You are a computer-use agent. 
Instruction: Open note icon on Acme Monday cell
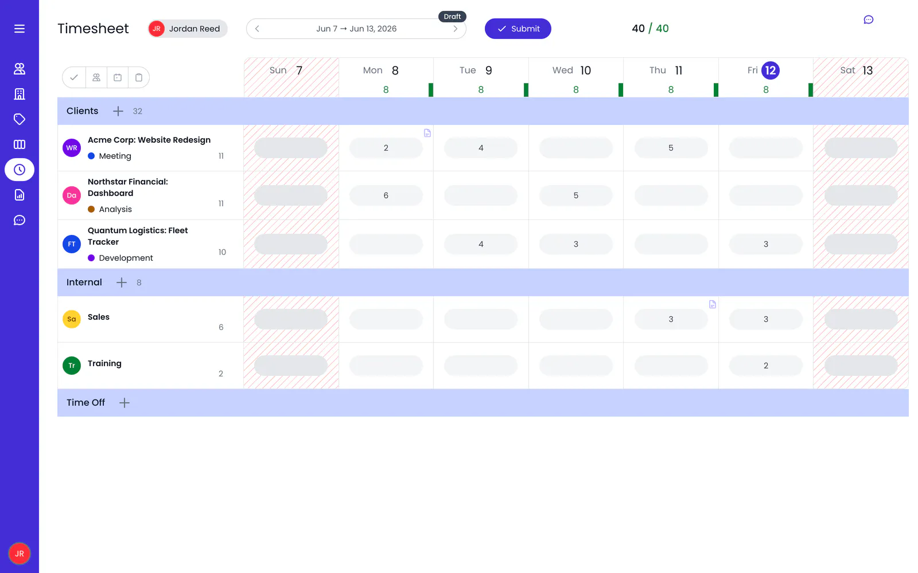click(427, 133)
